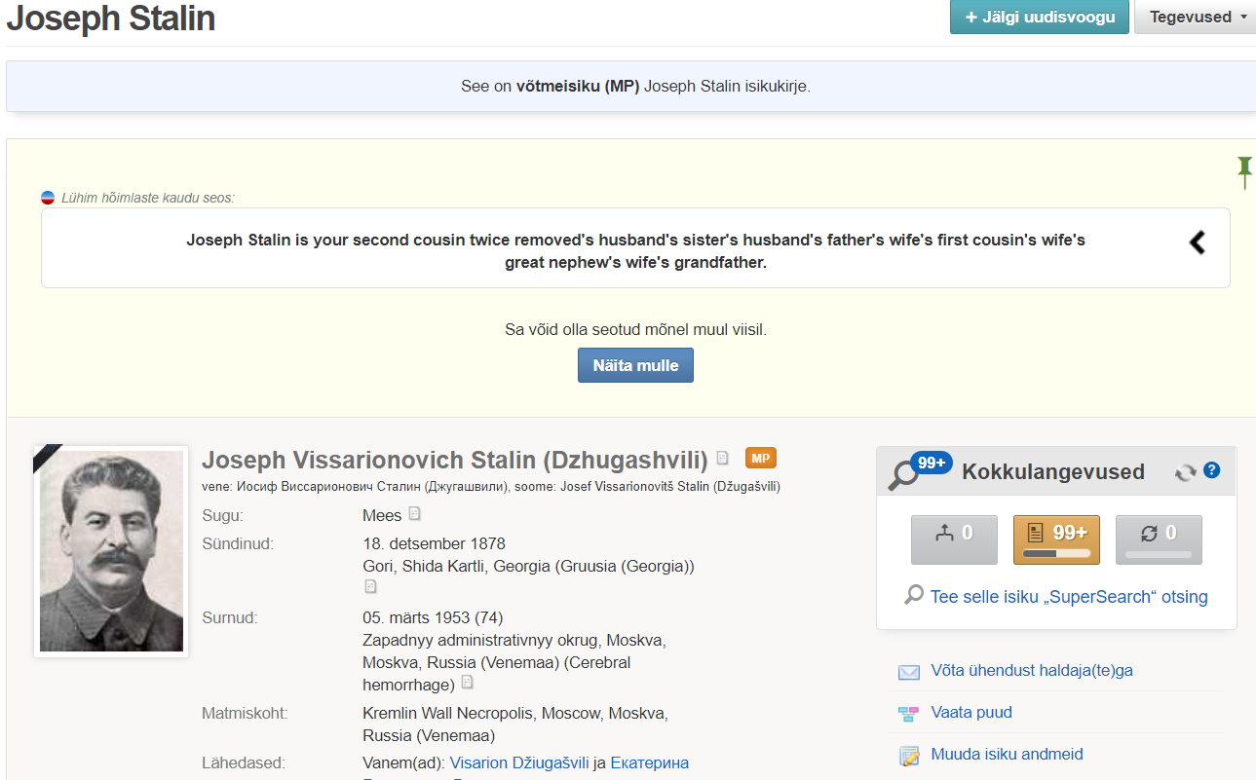Open the Tegevused dropdown menu
This screenshot has width=1256, height=780.
(1195, 18)
